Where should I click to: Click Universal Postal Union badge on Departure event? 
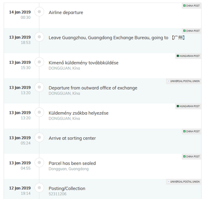coord(184,81)
